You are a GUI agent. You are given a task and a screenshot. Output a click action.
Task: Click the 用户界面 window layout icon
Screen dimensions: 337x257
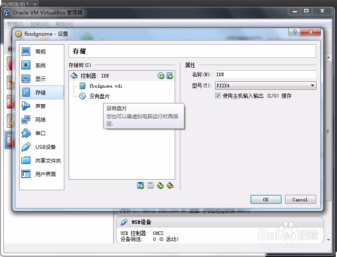click(26, 174)
